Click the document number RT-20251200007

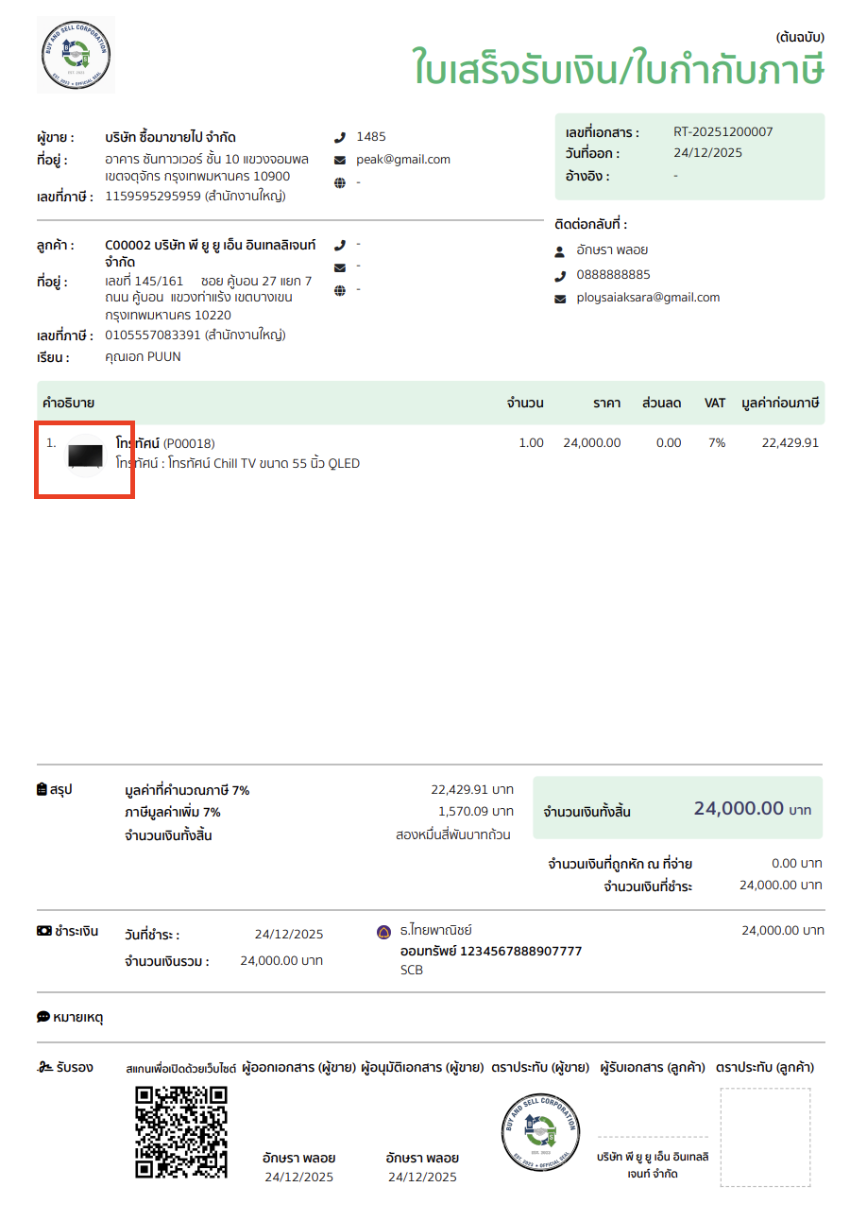click(722, 131)
